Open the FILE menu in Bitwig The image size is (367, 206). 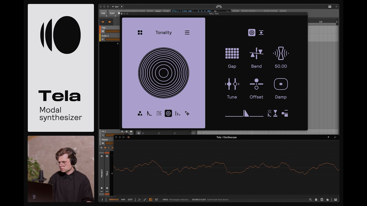click(103, 13)
